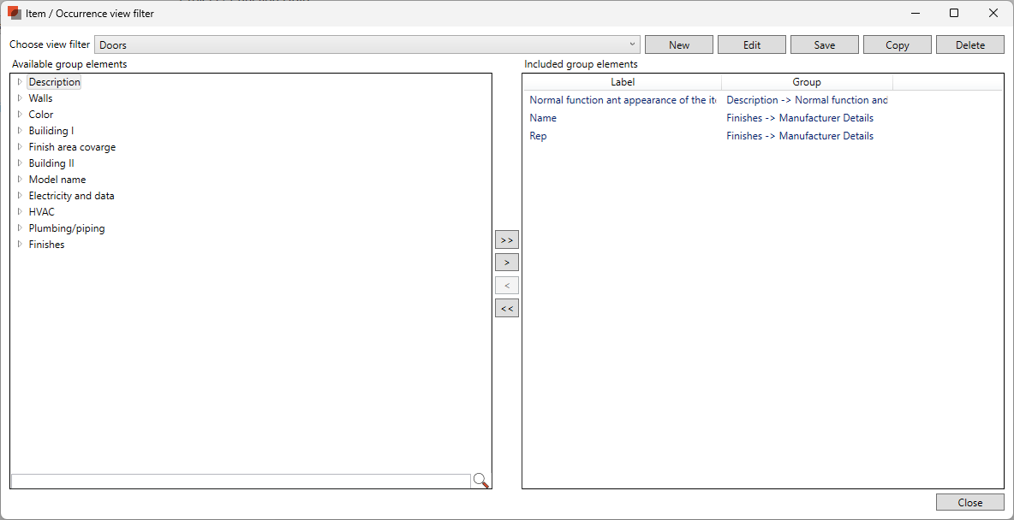Image resolution: width=1014 pixels, height=520 pixels.
Task: Click the add selected (>) button
Action: point(507,263)
